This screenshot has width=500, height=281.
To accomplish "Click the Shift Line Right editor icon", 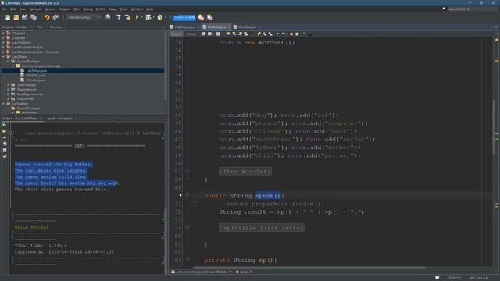I will coord(283,34).
